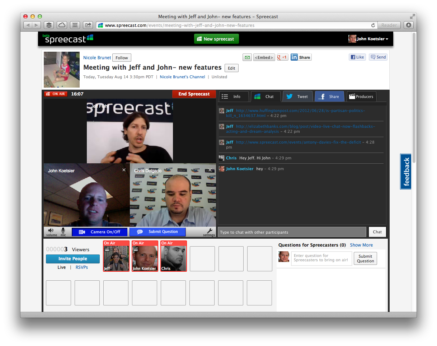Click the Invite People button
The image size is (437, 346).
(73, 259)
